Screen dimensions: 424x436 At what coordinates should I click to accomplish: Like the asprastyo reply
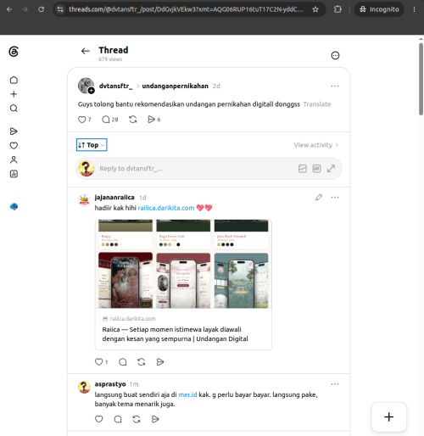98,419
